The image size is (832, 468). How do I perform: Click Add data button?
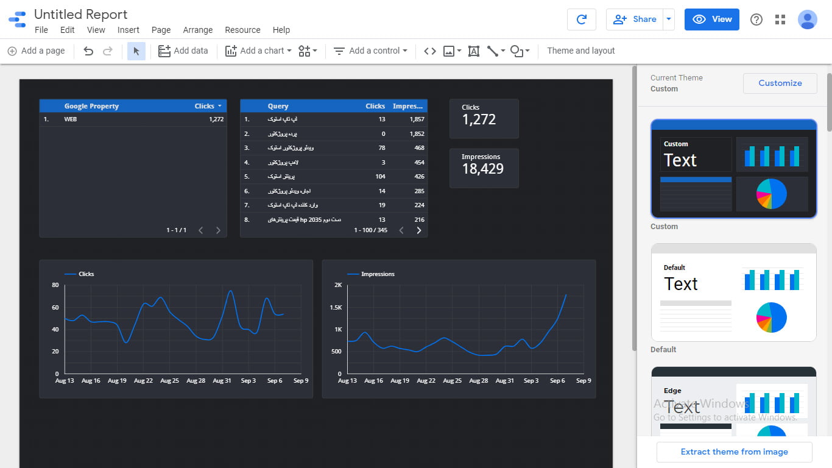pos(183,51)
